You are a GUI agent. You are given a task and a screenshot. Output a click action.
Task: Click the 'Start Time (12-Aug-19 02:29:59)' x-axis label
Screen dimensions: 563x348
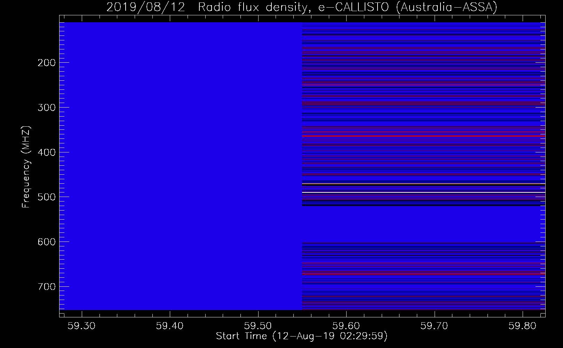pos(302,336)
